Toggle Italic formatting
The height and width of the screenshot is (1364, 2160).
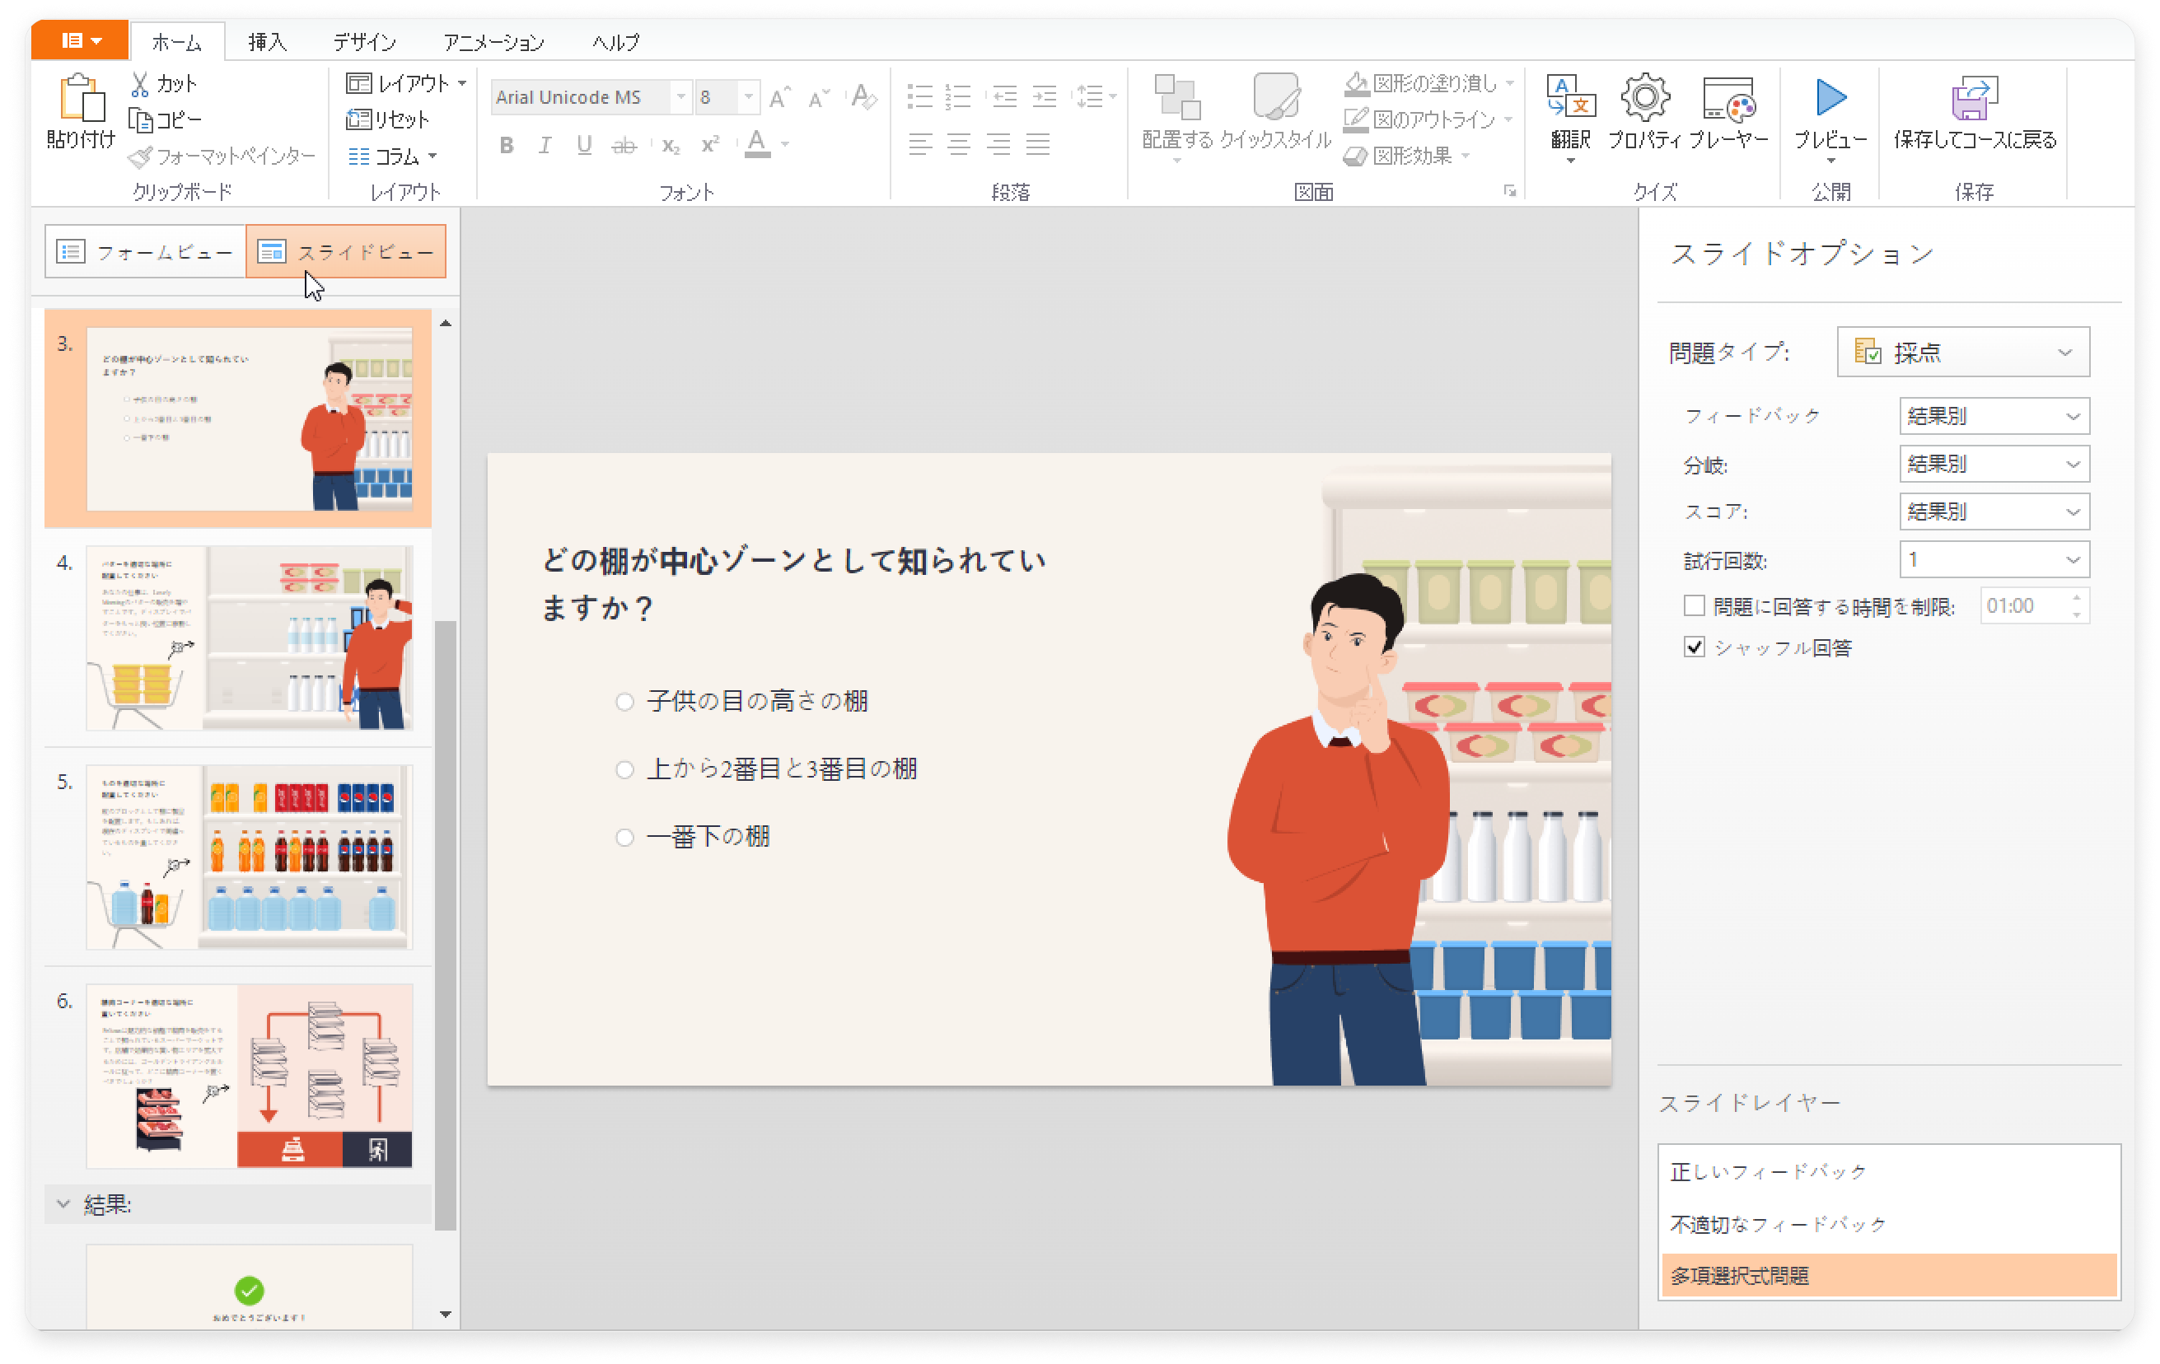pos(545,144)
